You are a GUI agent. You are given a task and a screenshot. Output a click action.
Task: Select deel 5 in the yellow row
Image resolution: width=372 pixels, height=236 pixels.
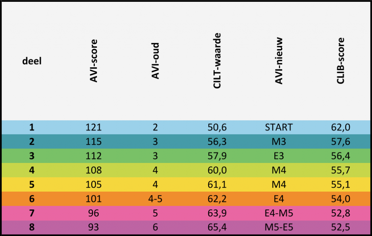pos(32,184)
